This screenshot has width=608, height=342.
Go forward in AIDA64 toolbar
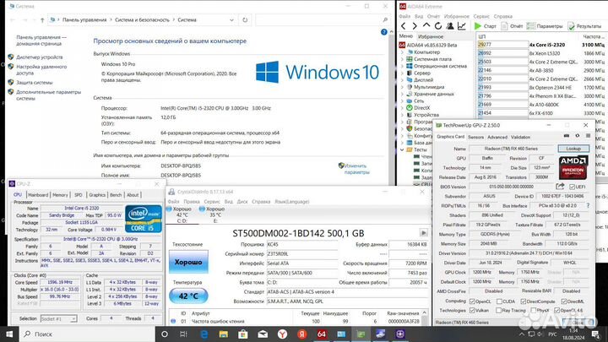[x=415, y=26]
